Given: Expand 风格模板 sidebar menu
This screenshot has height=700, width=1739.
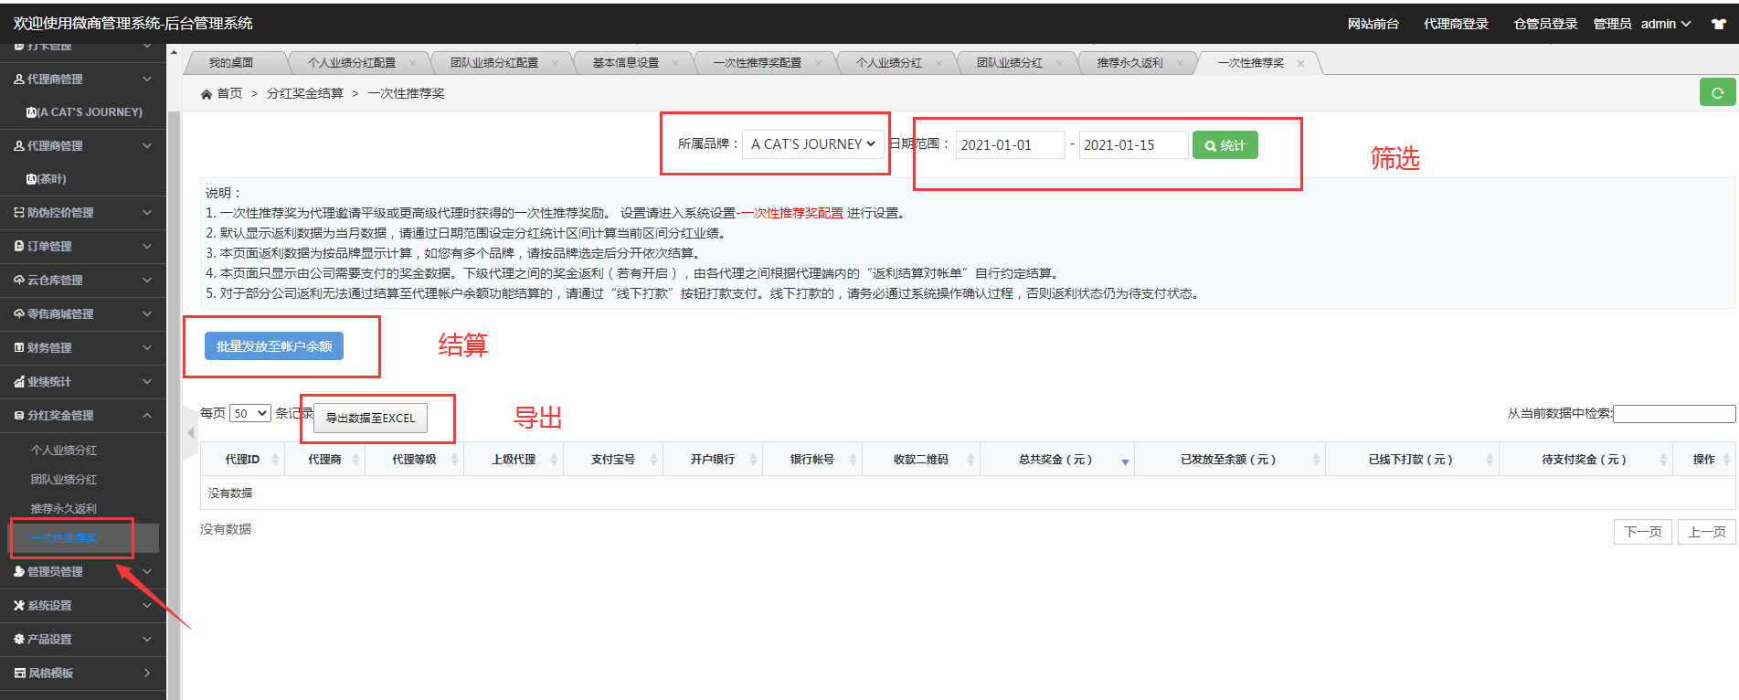Looking at the screenshot, I should point(83,673).
